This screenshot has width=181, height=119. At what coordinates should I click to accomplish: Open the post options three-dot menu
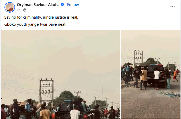173,7
